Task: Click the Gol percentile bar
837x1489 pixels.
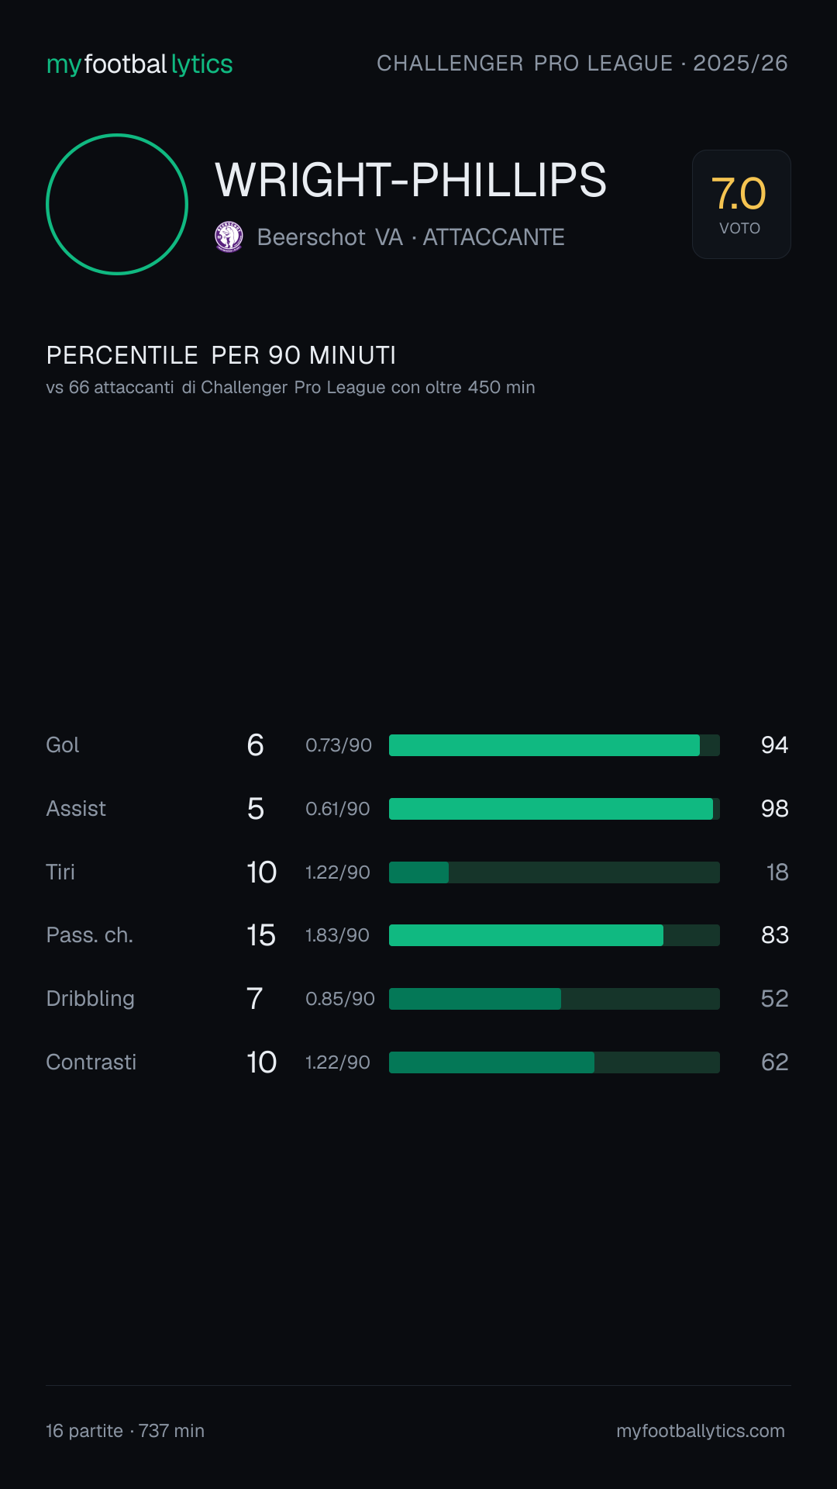Action: (x=554, y=745)
